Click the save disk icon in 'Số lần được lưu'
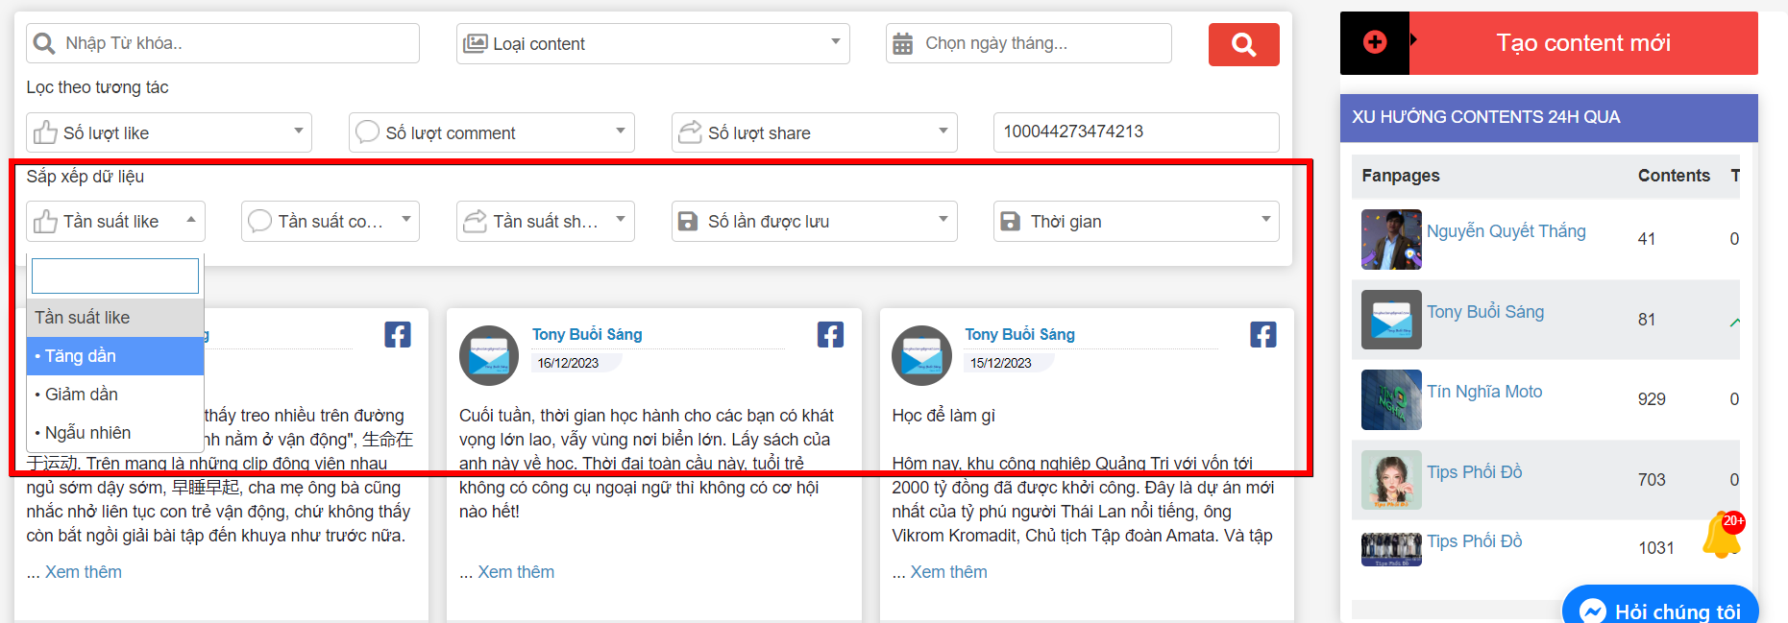This screenshot has width=1788, height=623. pyautogui.click(x=688, y=222)
